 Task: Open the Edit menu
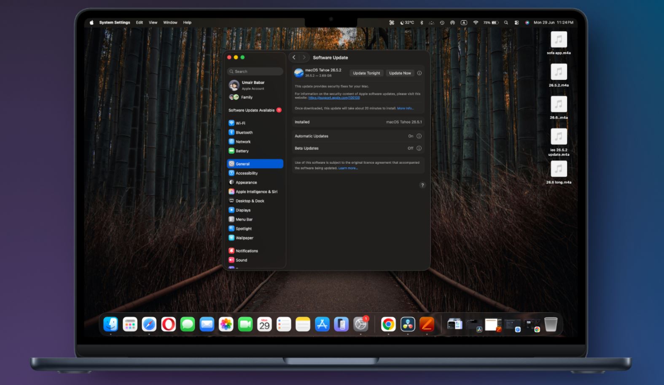pyautogui.click(x=140, y=23)
